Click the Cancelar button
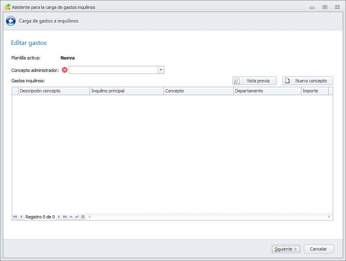346x261 pixels. (x=319, y=249)
